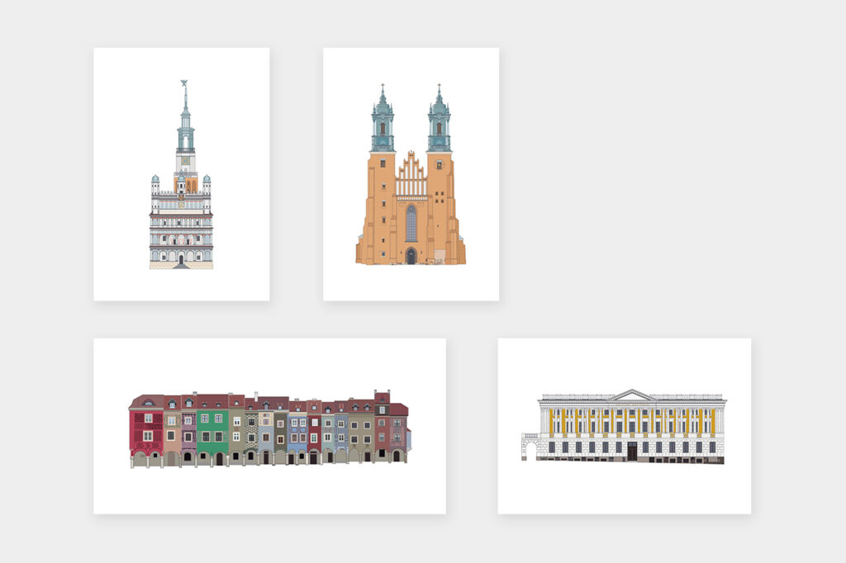
Task: Select the stepped gable between cathedral towers
Action: (x=411, y=173)
